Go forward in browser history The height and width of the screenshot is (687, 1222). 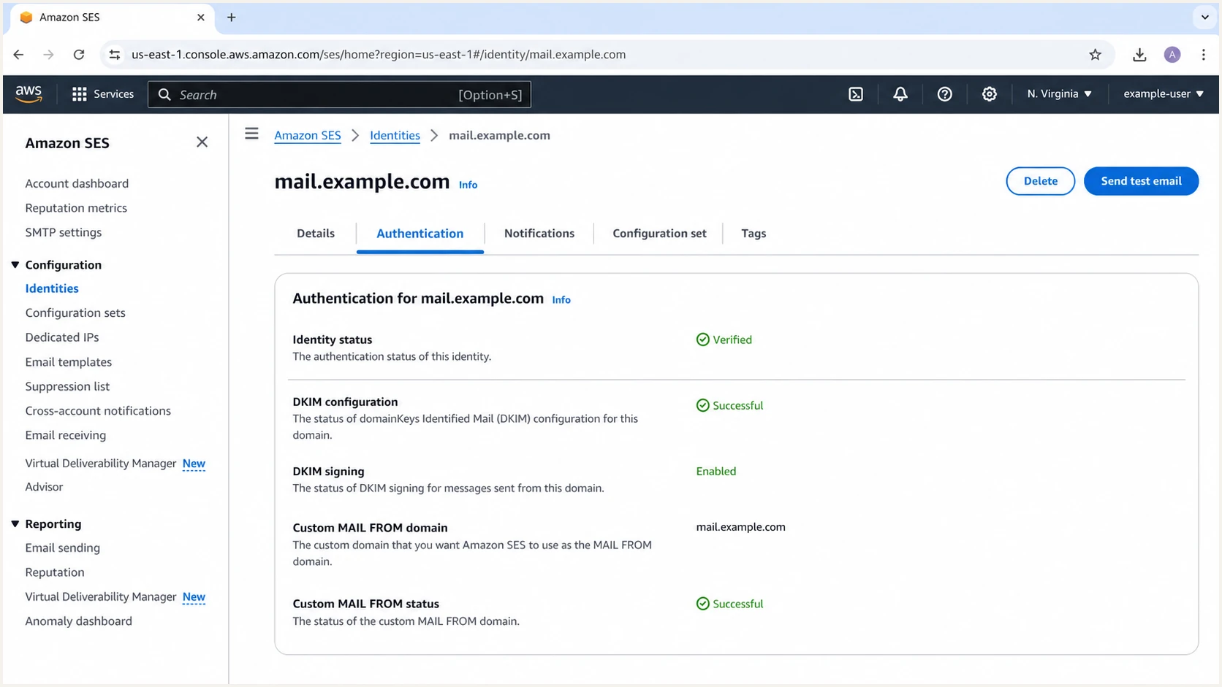(x=48, y=55)
